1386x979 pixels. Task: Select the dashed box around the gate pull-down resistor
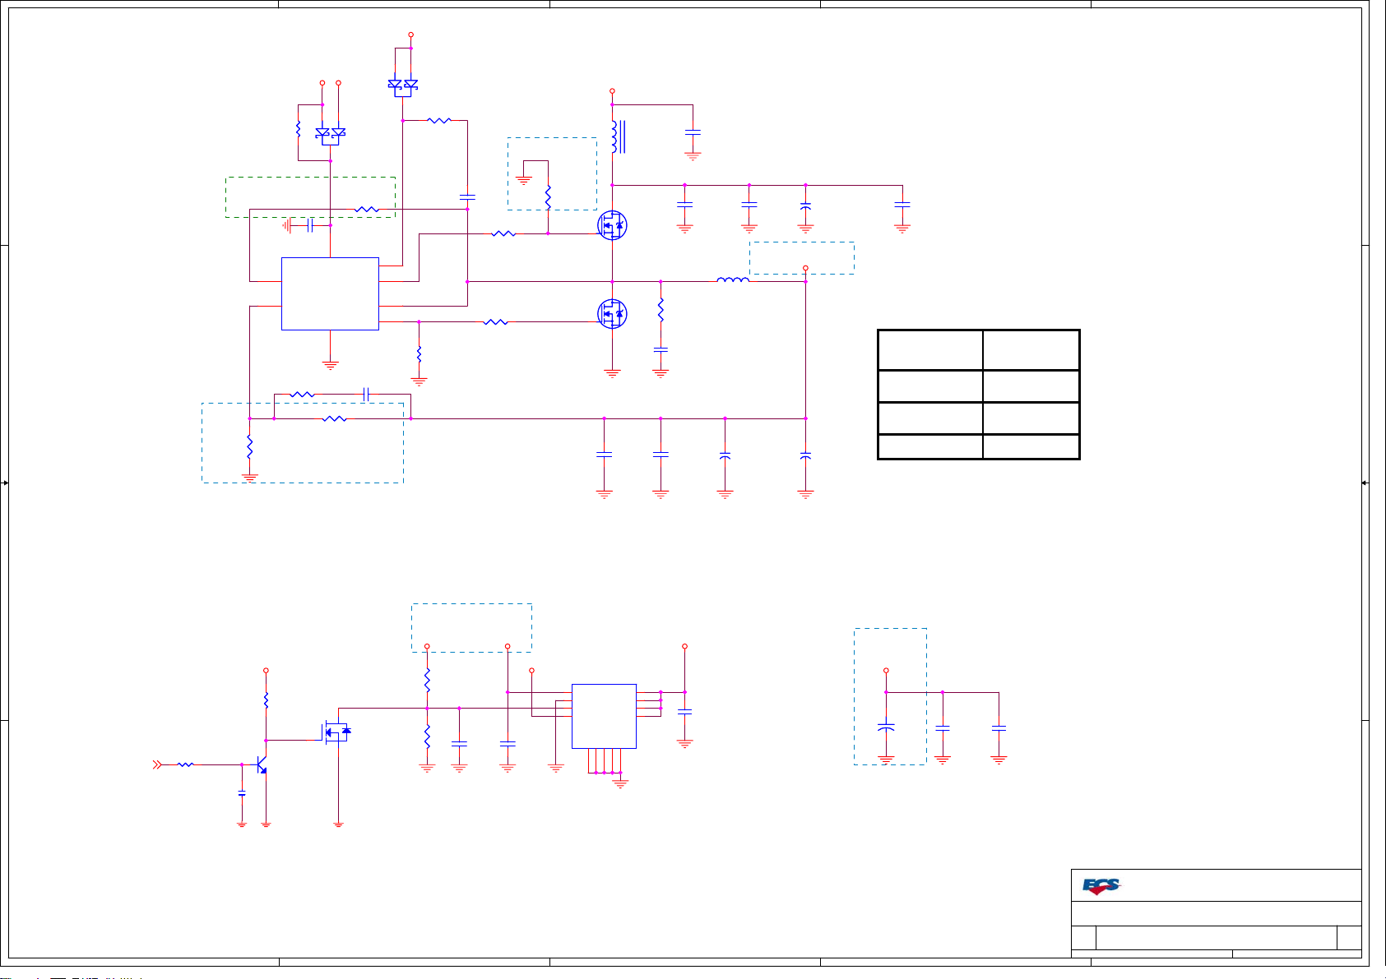point(552,173)
